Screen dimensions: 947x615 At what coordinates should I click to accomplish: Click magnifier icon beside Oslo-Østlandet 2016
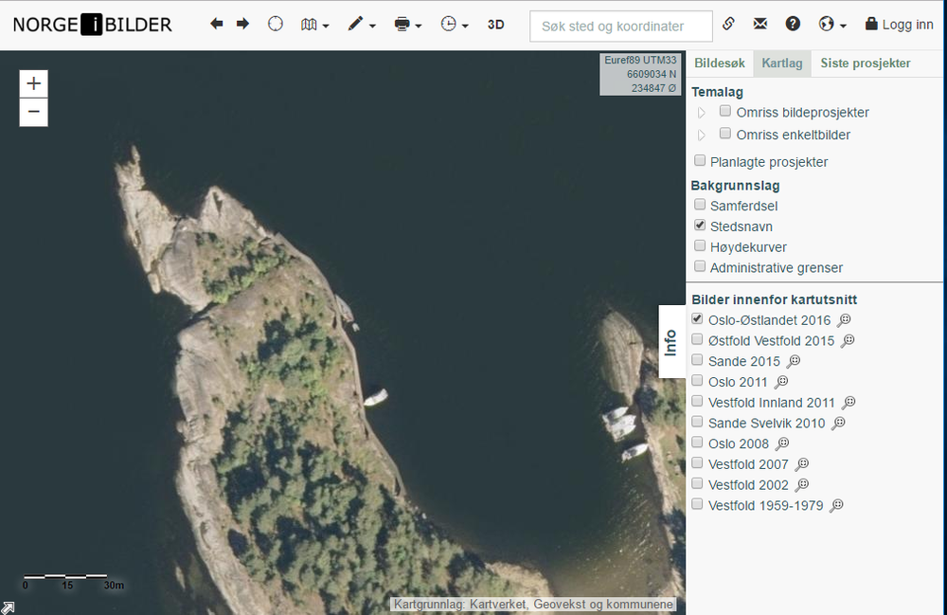[x=844, y=320]
